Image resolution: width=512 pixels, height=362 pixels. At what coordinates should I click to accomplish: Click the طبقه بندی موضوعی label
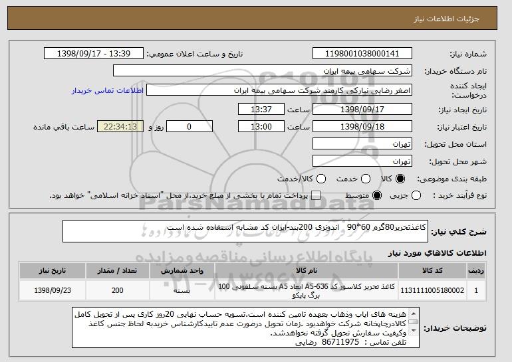point(451,179)
